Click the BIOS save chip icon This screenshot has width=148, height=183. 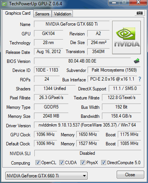click(x=137, y=61)
